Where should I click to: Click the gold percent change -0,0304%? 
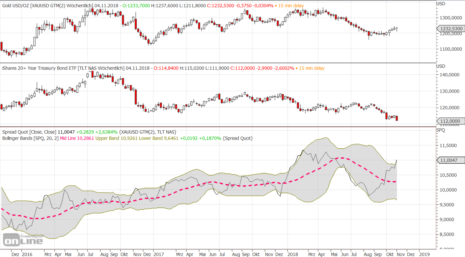263,6
